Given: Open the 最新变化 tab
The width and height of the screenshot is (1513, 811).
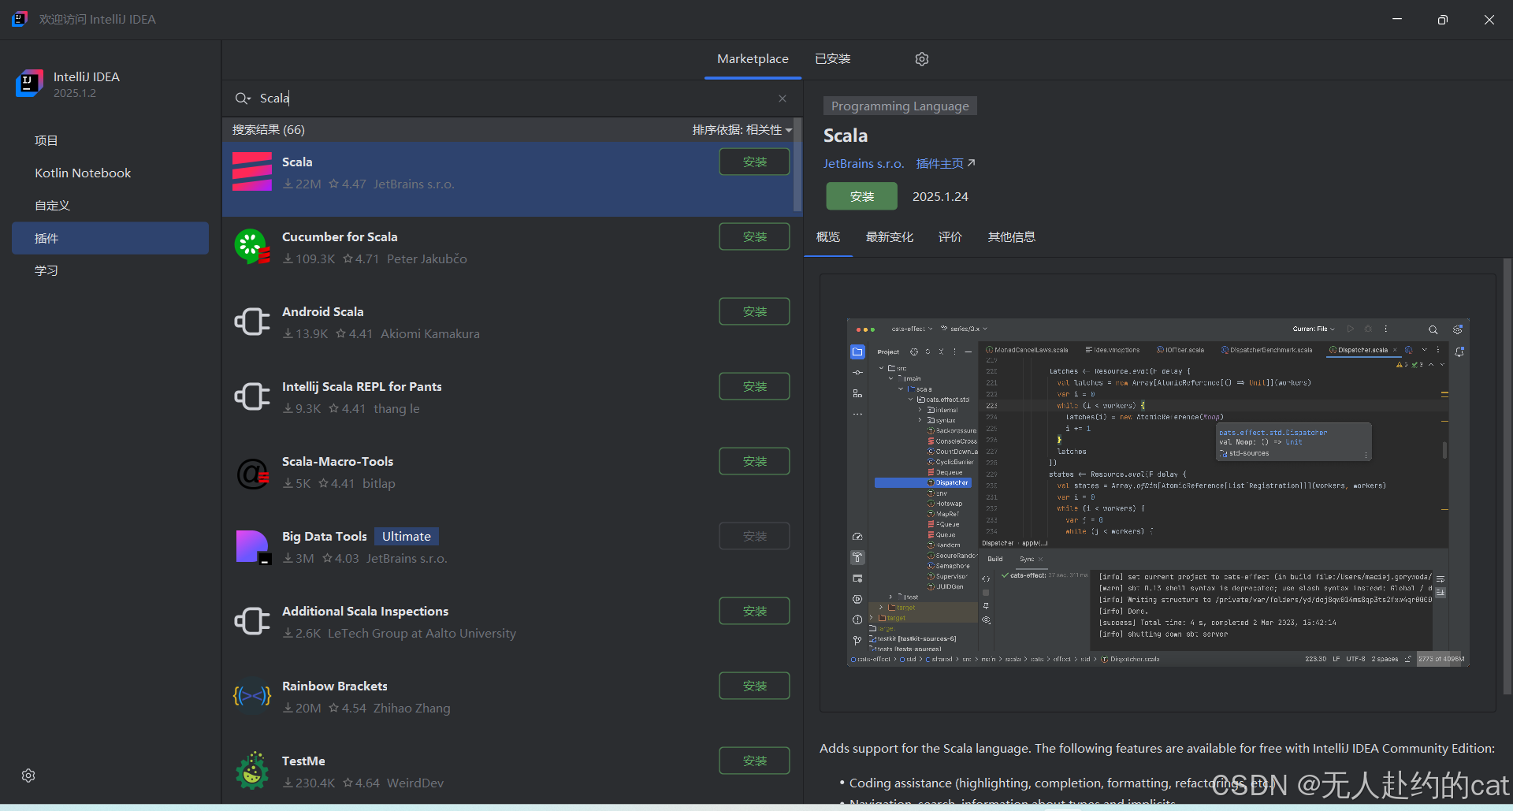Looking at the screenshot, I should point(890,237).
